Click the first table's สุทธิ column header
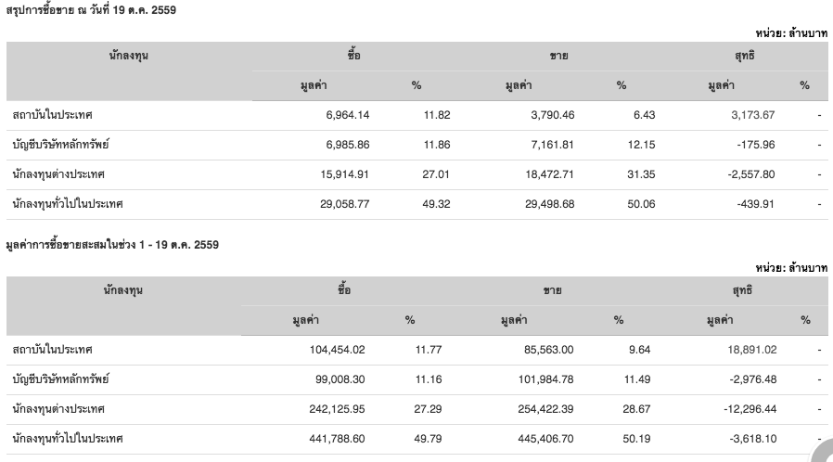This screenshot has width=833, height=462. point(744,56)
